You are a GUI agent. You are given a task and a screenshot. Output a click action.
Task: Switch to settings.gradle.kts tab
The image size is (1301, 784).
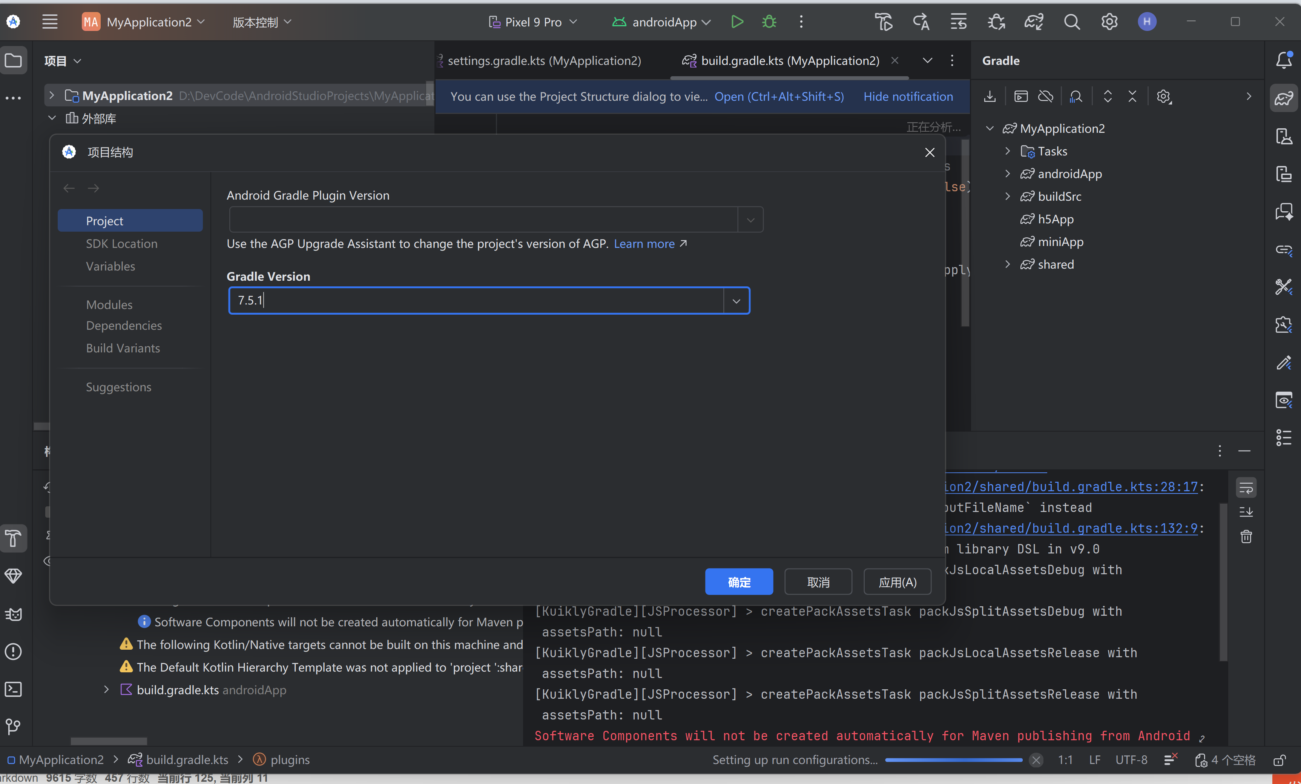[544, 61]
